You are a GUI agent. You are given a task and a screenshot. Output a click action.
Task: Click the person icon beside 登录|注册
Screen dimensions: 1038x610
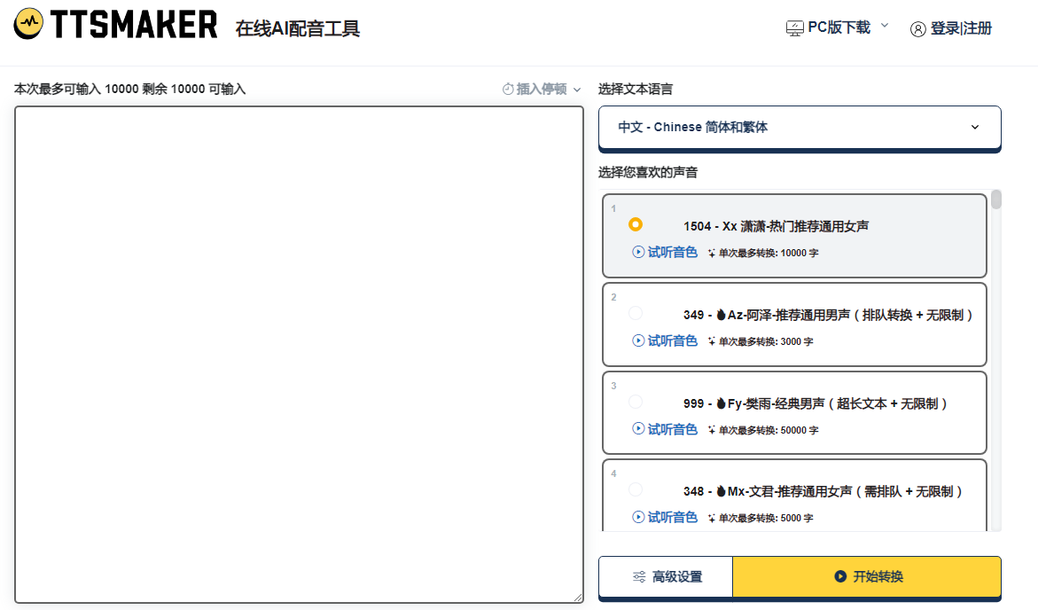[x=917, y=29]
